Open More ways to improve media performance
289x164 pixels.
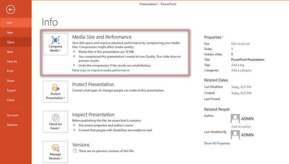[101, 70]
